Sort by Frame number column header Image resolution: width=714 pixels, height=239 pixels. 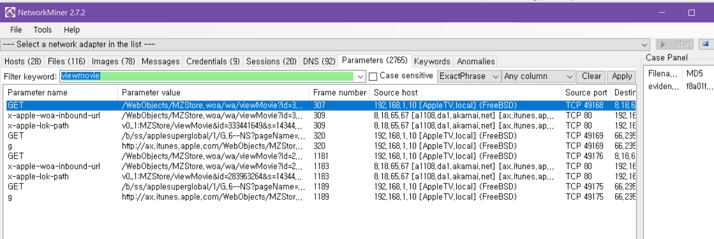[339, 93]
